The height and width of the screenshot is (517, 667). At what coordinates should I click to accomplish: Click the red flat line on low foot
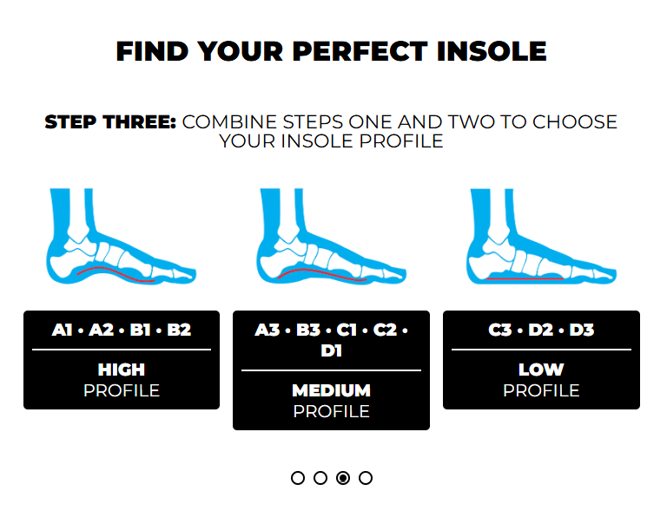point(525,278)
